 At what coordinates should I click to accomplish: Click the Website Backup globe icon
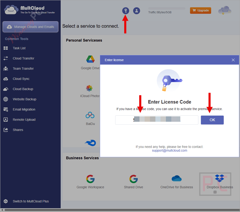(6, 99)
